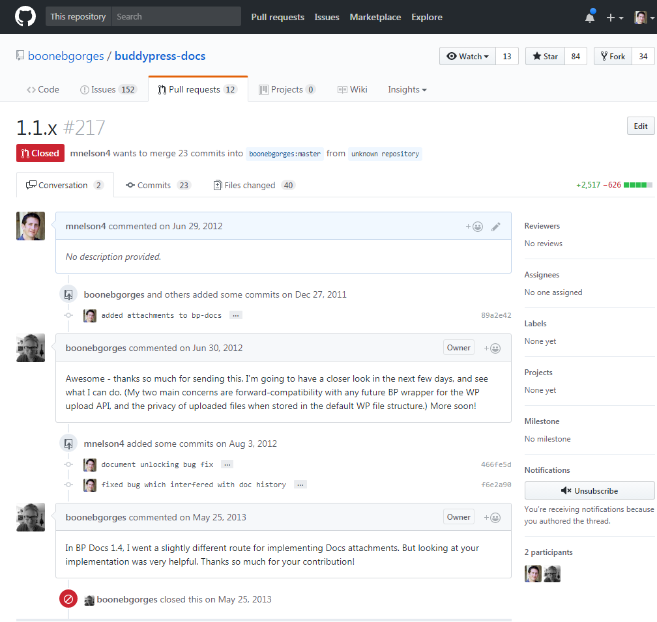
Task: Click commits-pushed icon next to Dec 27, 2011
Action: coord(68,294)
